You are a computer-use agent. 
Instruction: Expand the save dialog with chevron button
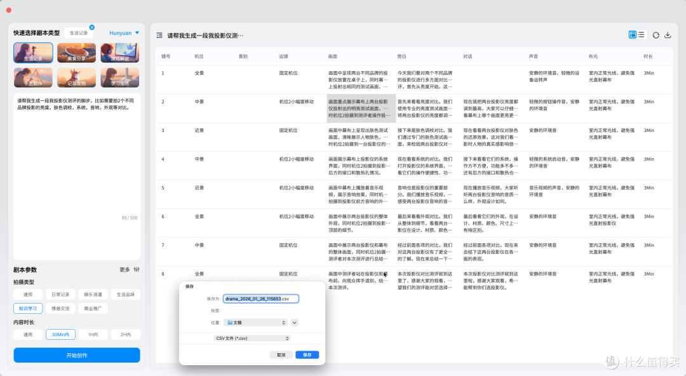[x=295, y=323]
